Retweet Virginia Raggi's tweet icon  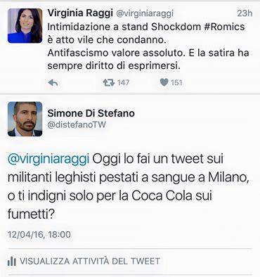[109, 82]
